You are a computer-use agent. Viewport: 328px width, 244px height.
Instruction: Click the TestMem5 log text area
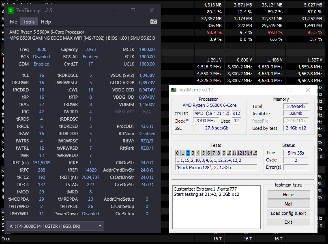point(216,207)
